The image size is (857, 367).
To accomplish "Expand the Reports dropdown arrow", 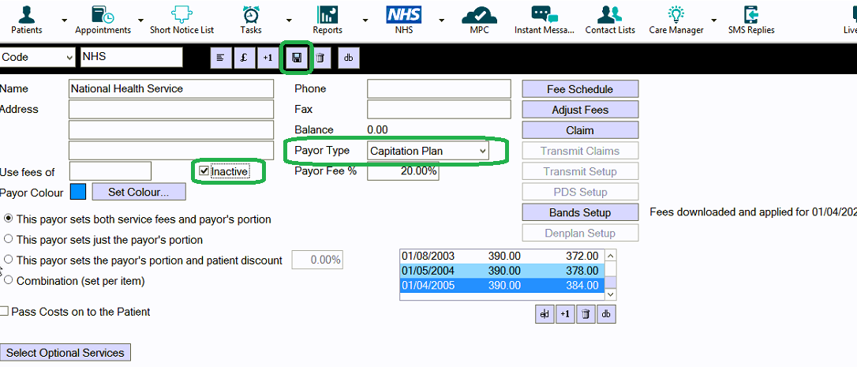I will click(x=365, y=21).
